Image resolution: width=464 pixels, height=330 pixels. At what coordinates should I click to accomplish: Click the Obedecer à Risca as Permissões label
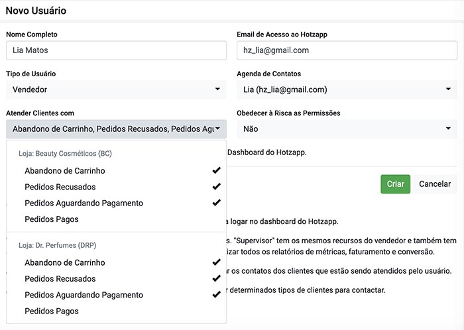(288, 113)
